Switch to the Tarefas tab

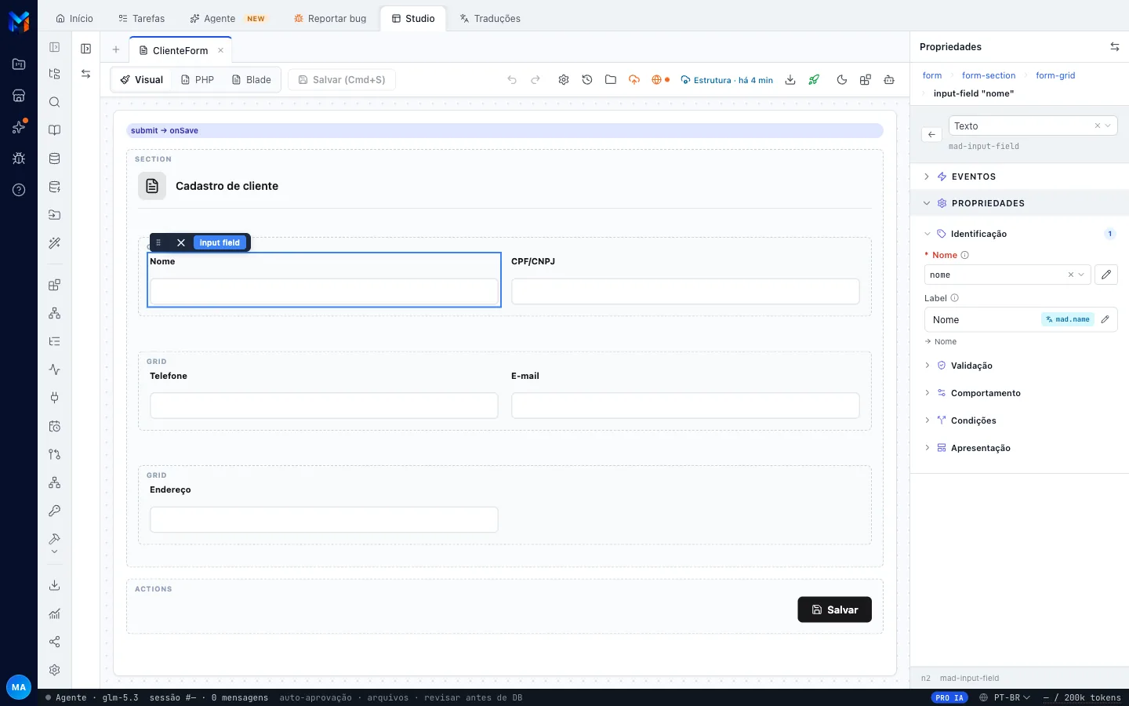(x=141, y=18)
